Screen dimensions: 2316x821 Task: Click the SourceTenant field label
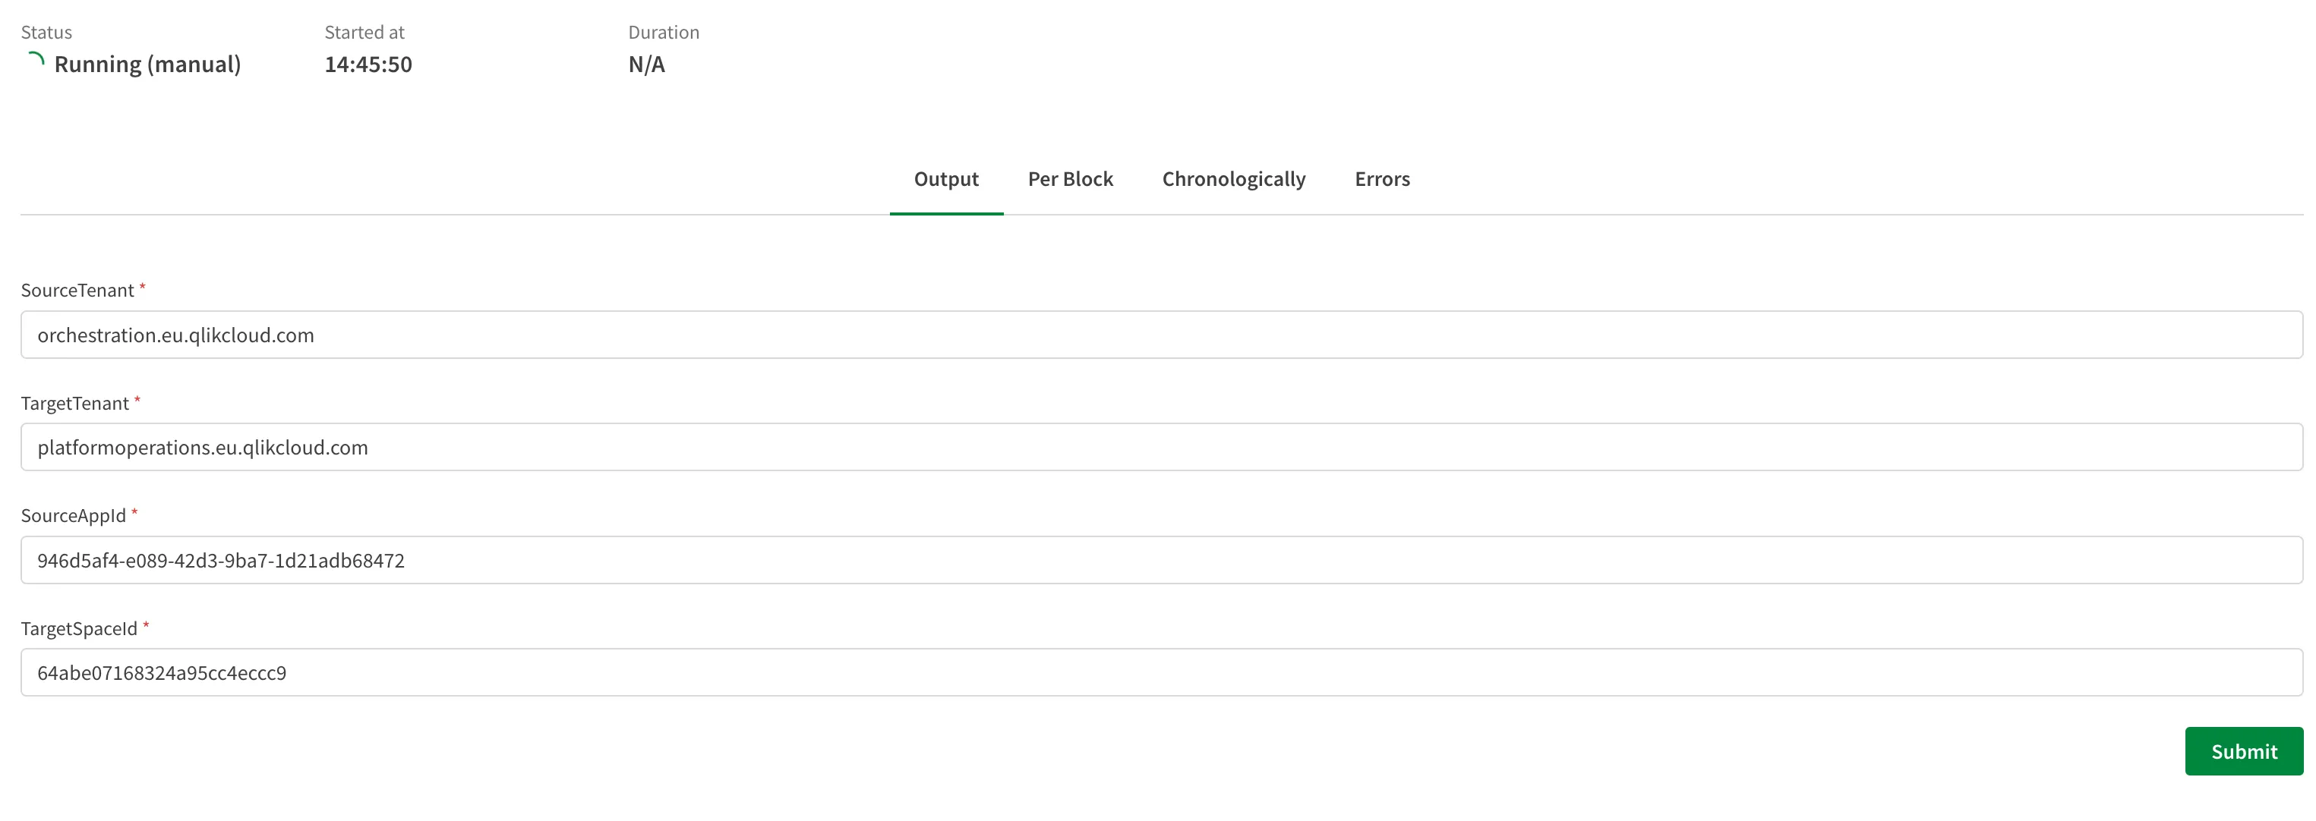(77, 290)
